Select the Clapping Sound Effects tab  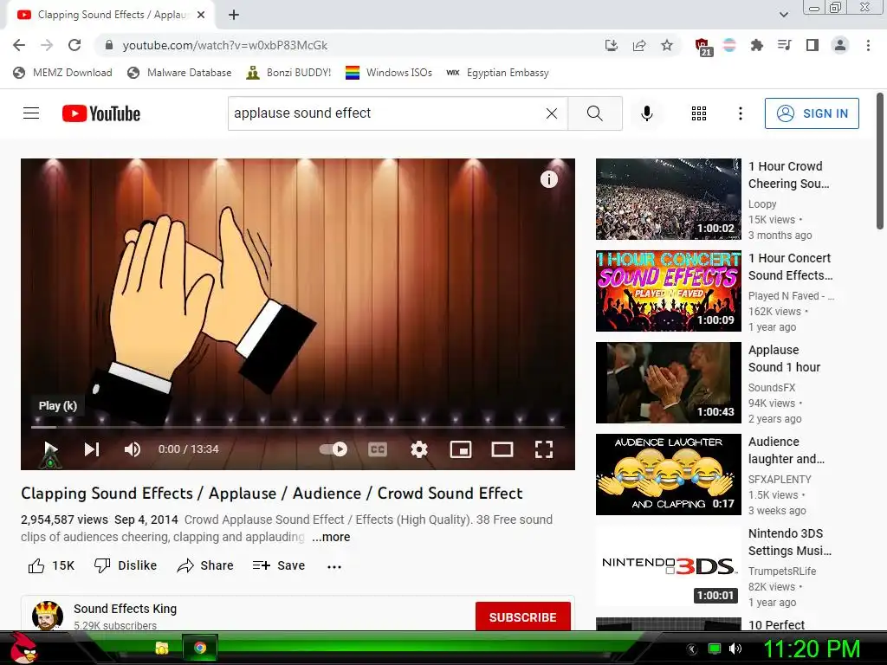point(111,15)
